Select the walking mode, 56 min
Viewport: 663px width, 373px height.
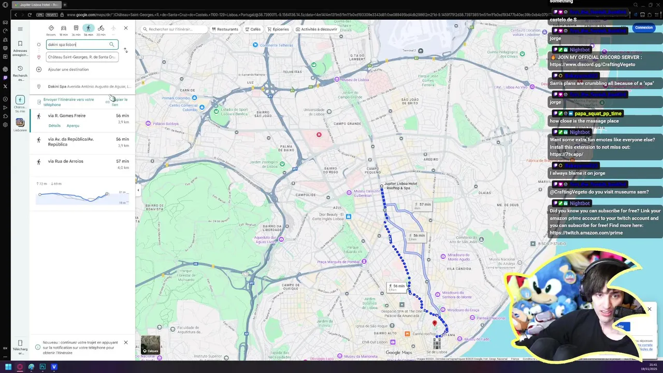89,30
